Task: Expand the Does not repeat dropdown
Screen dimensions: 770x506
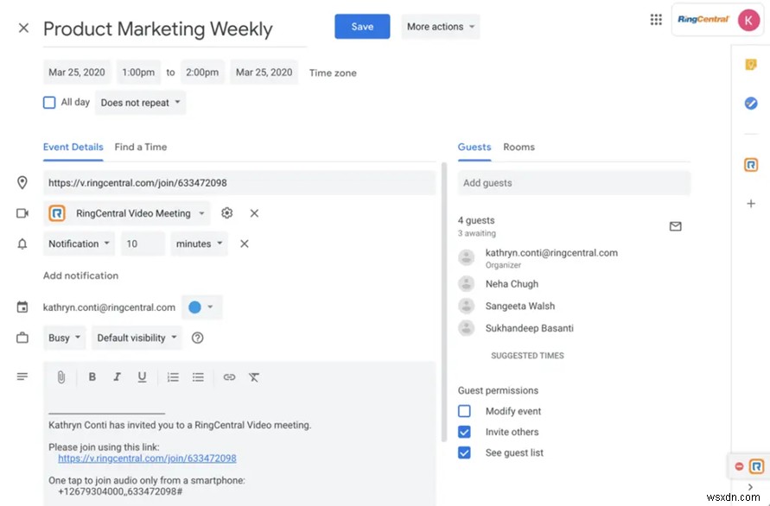Action: coord(141,103)
